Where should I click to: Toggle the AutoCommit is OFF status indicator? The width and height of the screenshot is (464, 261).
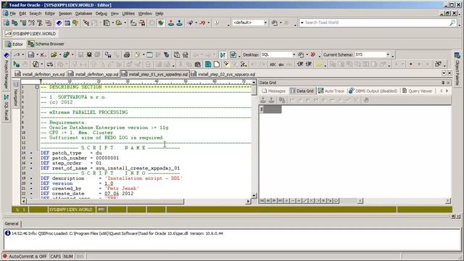click(25, 256)
